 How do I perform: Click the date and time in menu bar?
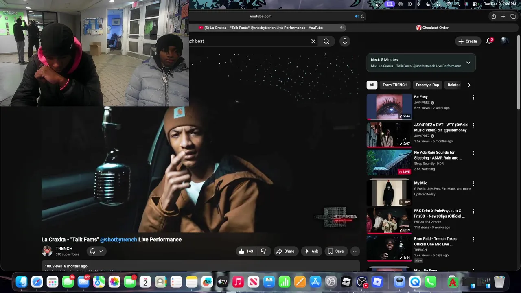[500, 4]
